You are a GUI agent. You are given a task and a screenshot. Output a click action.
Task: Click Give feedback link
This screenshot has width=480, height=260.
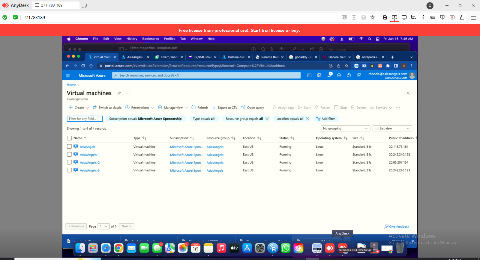coord(397,226)
